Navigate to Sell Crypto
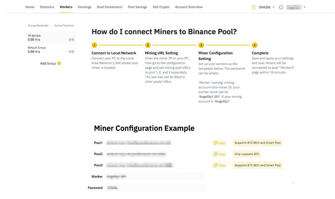335x199 pixels. (161, 7)
